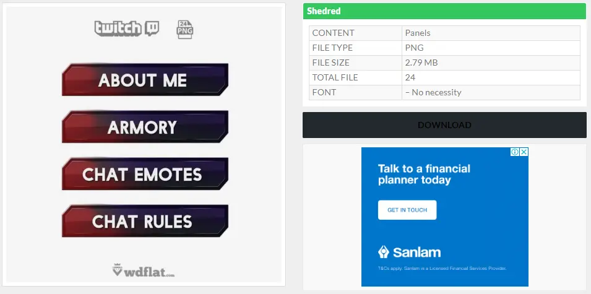This screenshot has height=294, width=591.
Task: Click the Twitch logo icon
Action: [127, 28]
